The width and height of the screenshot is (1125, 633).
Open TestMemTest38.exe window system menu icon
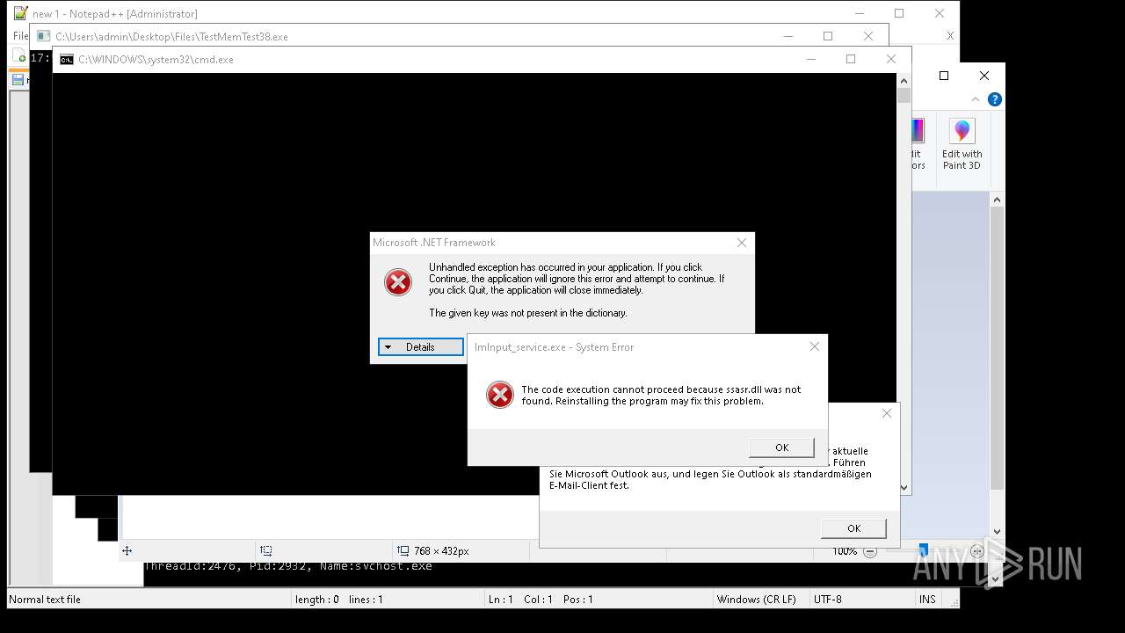pyautogui.click(x=43, y=37)
